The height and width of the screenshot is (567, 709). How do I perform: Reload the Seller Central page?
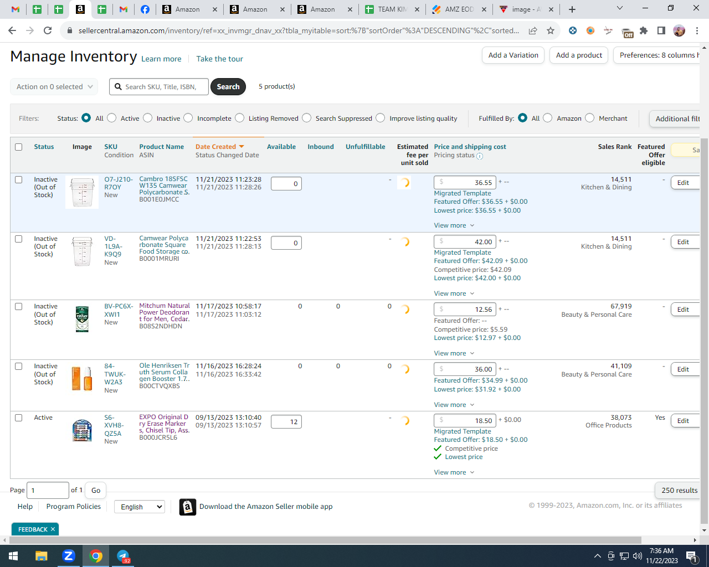(48, 30)
